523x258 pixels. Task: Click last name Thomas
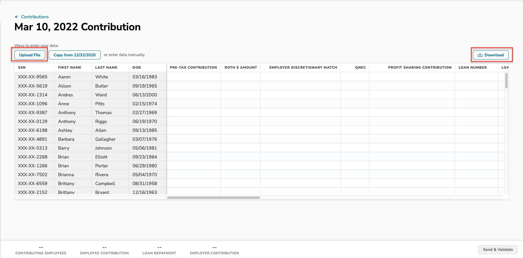click(x=103, y=112)
